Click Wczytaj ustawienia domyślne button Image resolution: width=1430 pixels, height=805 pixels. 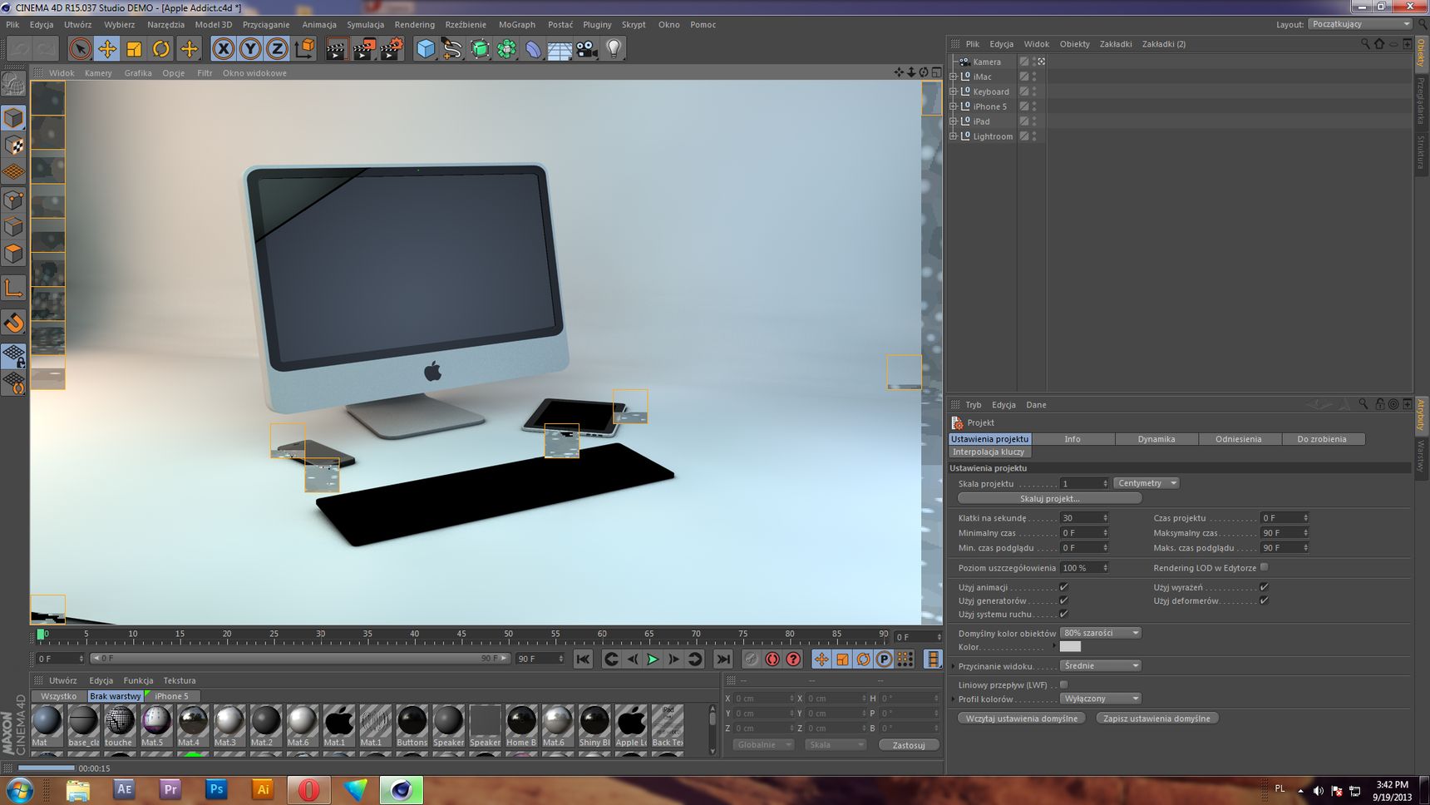[1021, 719]
